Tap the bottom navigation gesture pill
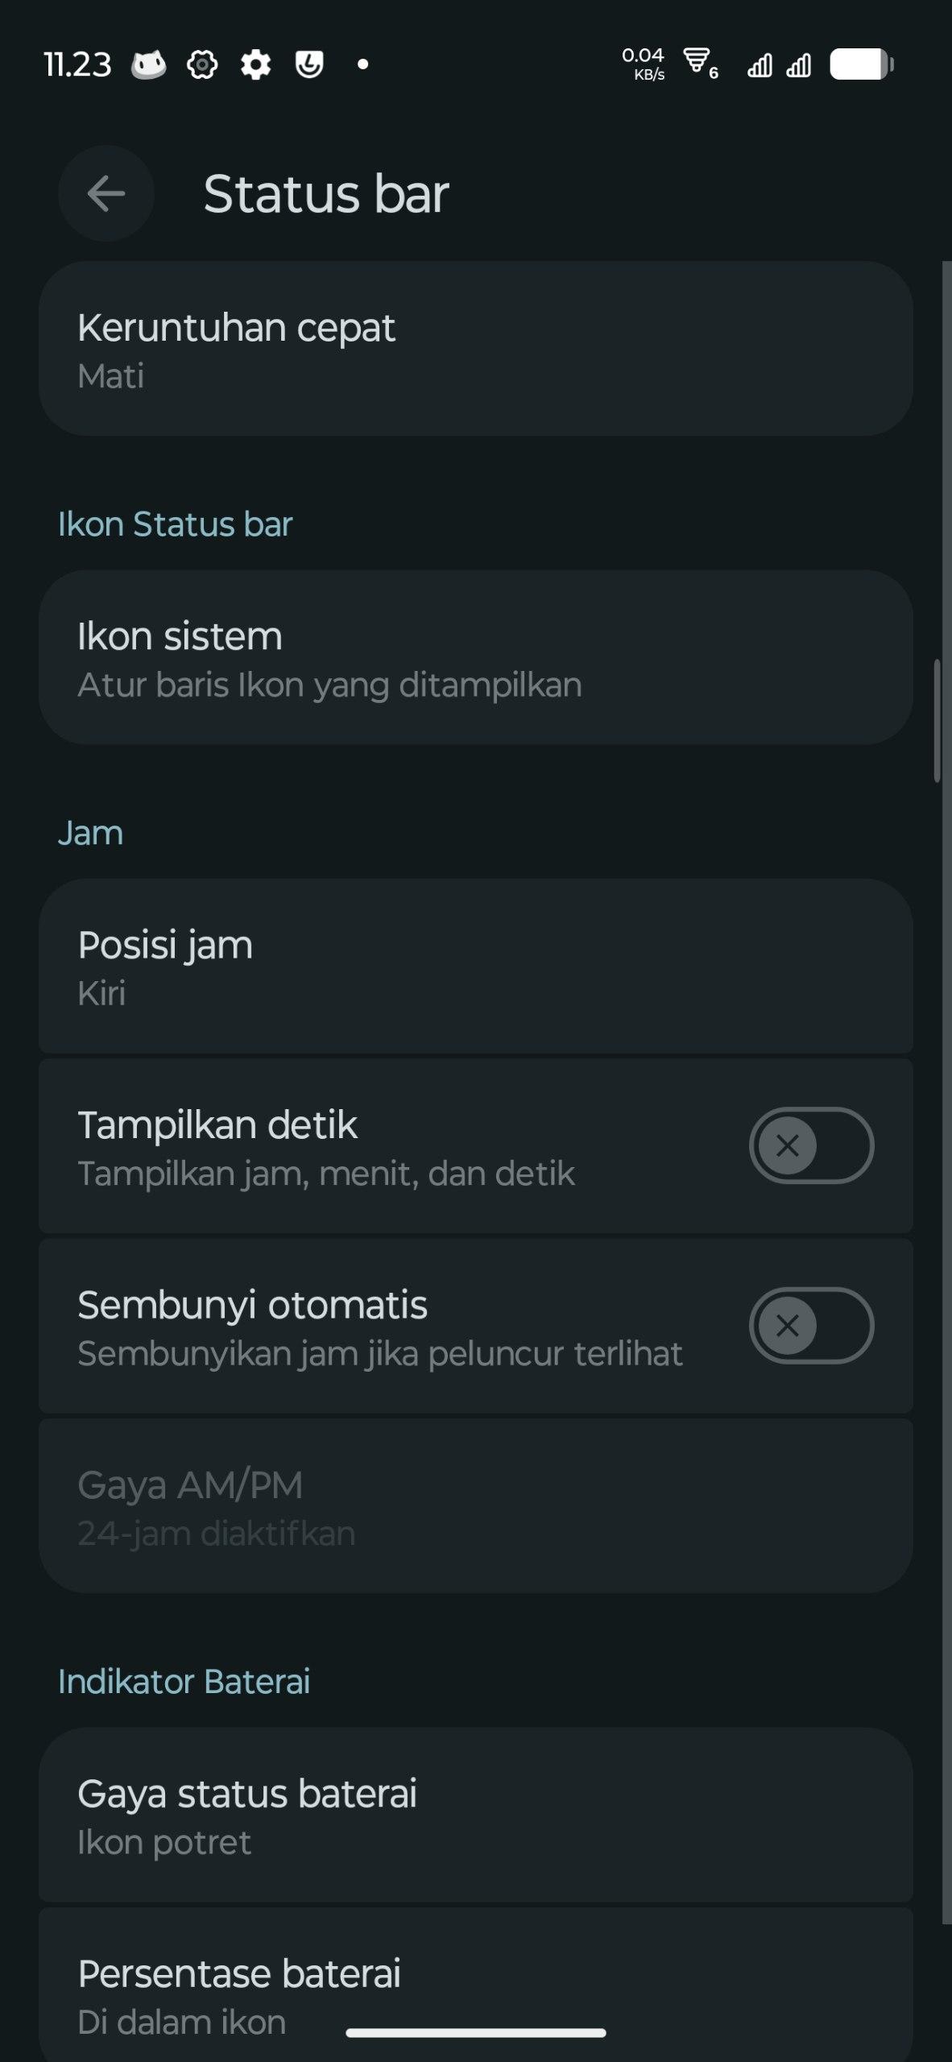Image resolution: width=952 pixels, height=2062 pixels. (x=475, y=2033)
